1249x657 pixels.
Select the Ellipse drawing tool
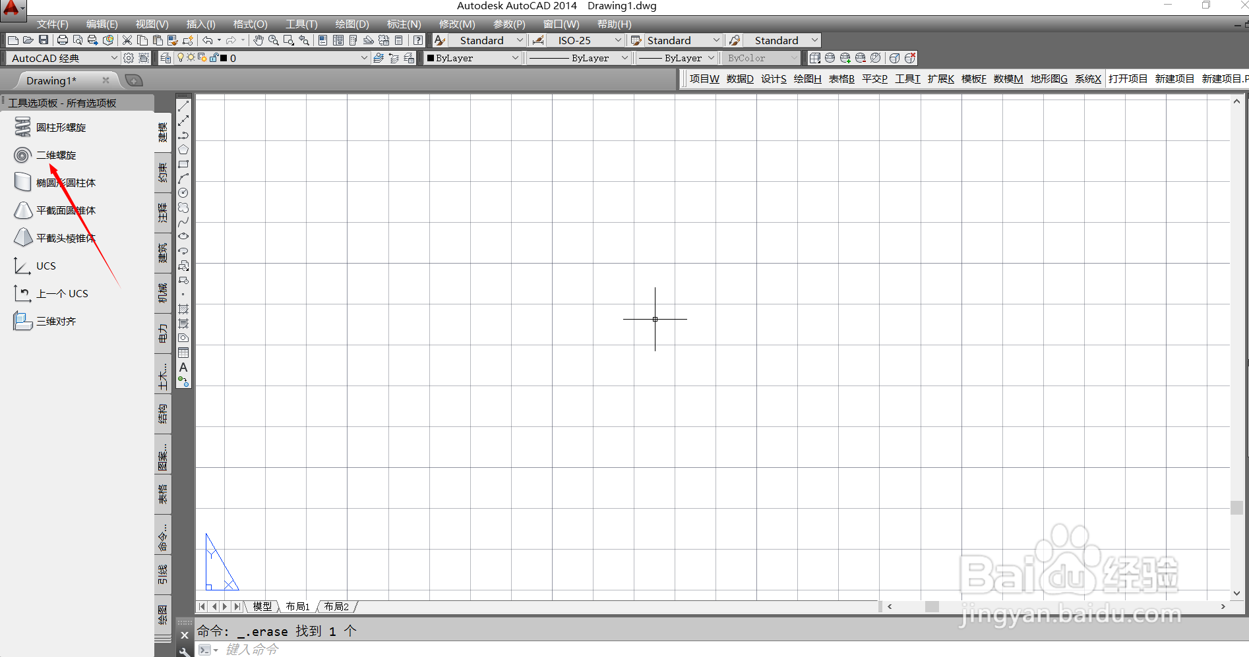(183, 237)
